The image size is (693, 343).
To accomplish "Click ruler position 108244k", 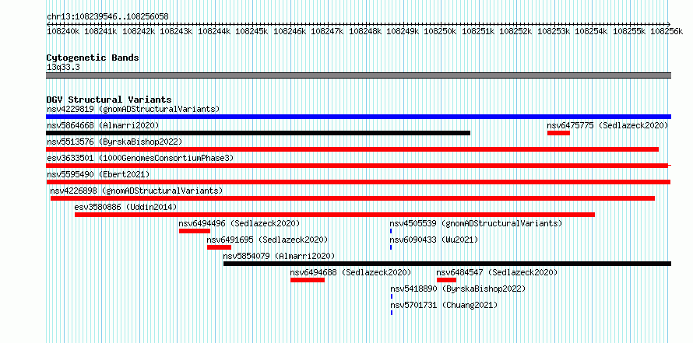I will click(214, 31).
